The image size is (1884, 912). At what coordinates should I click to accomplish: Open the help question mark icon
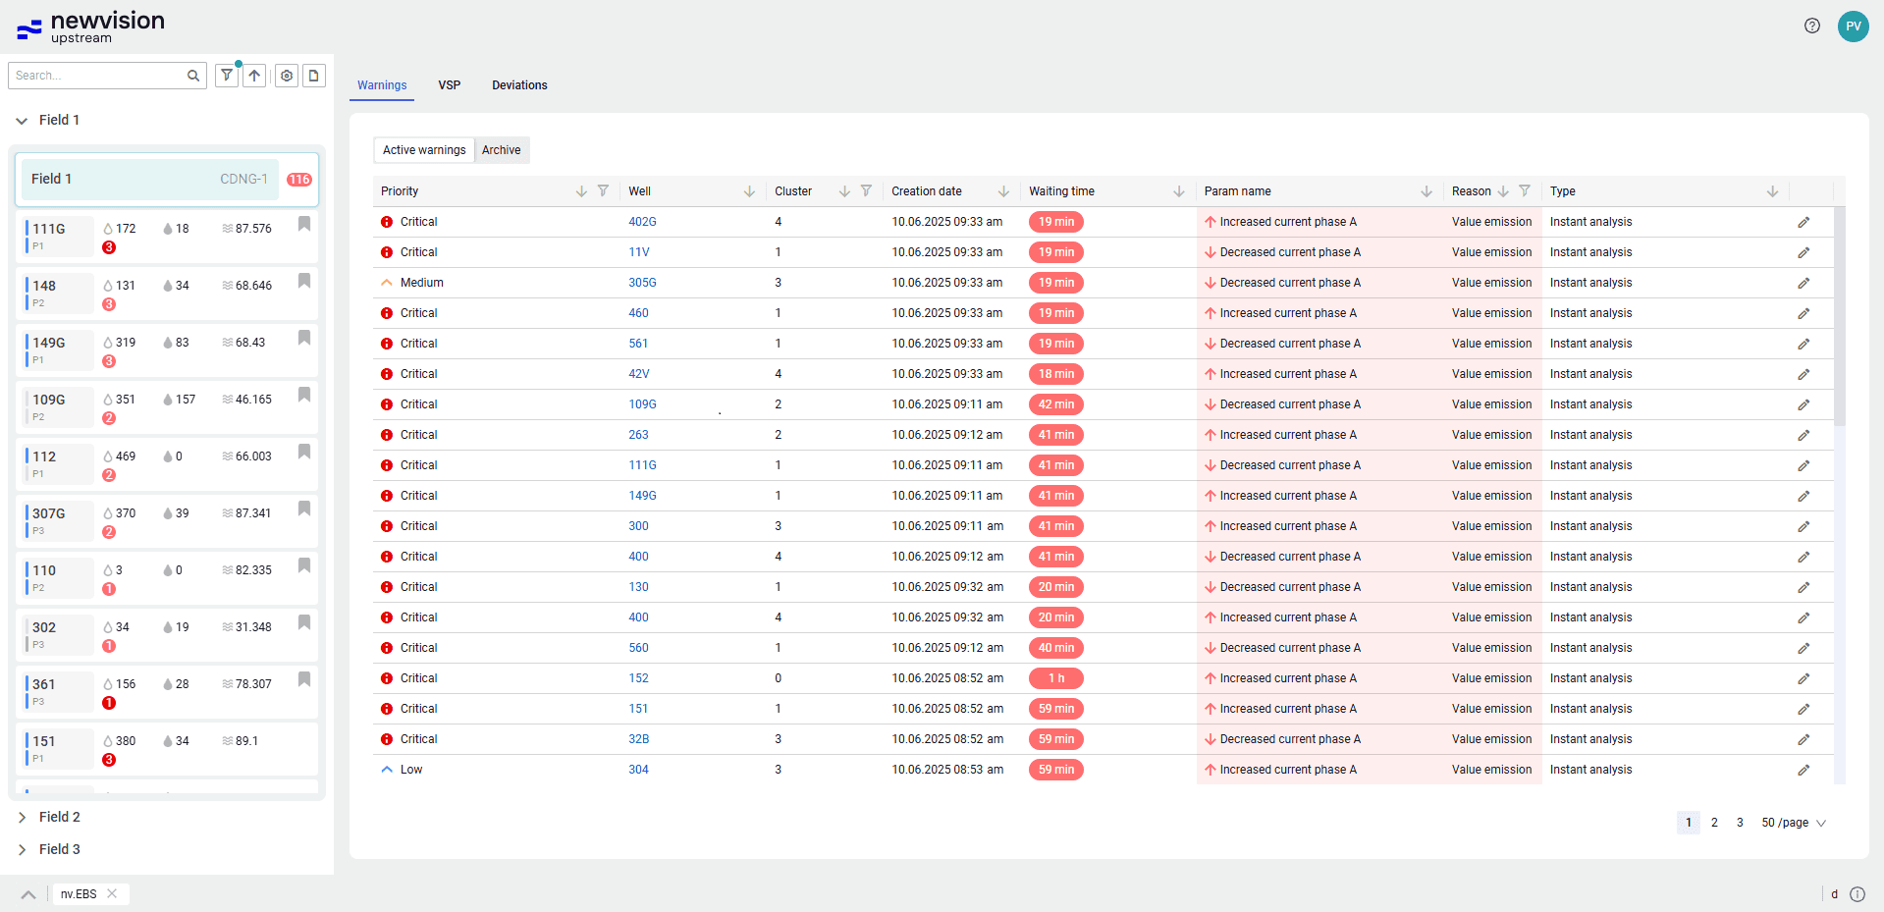[1812, 27]
